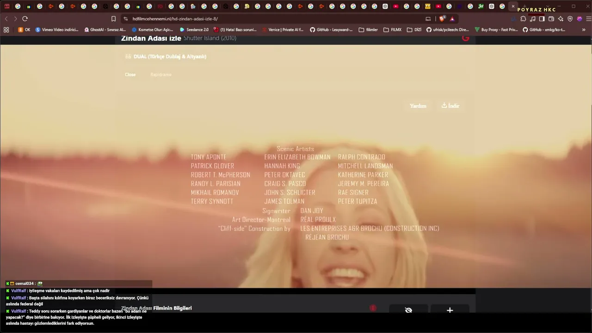Screen dimensions: 592x333
Task: Open the ufrisk/pcileech bookmark
Action: pos(448,30)
